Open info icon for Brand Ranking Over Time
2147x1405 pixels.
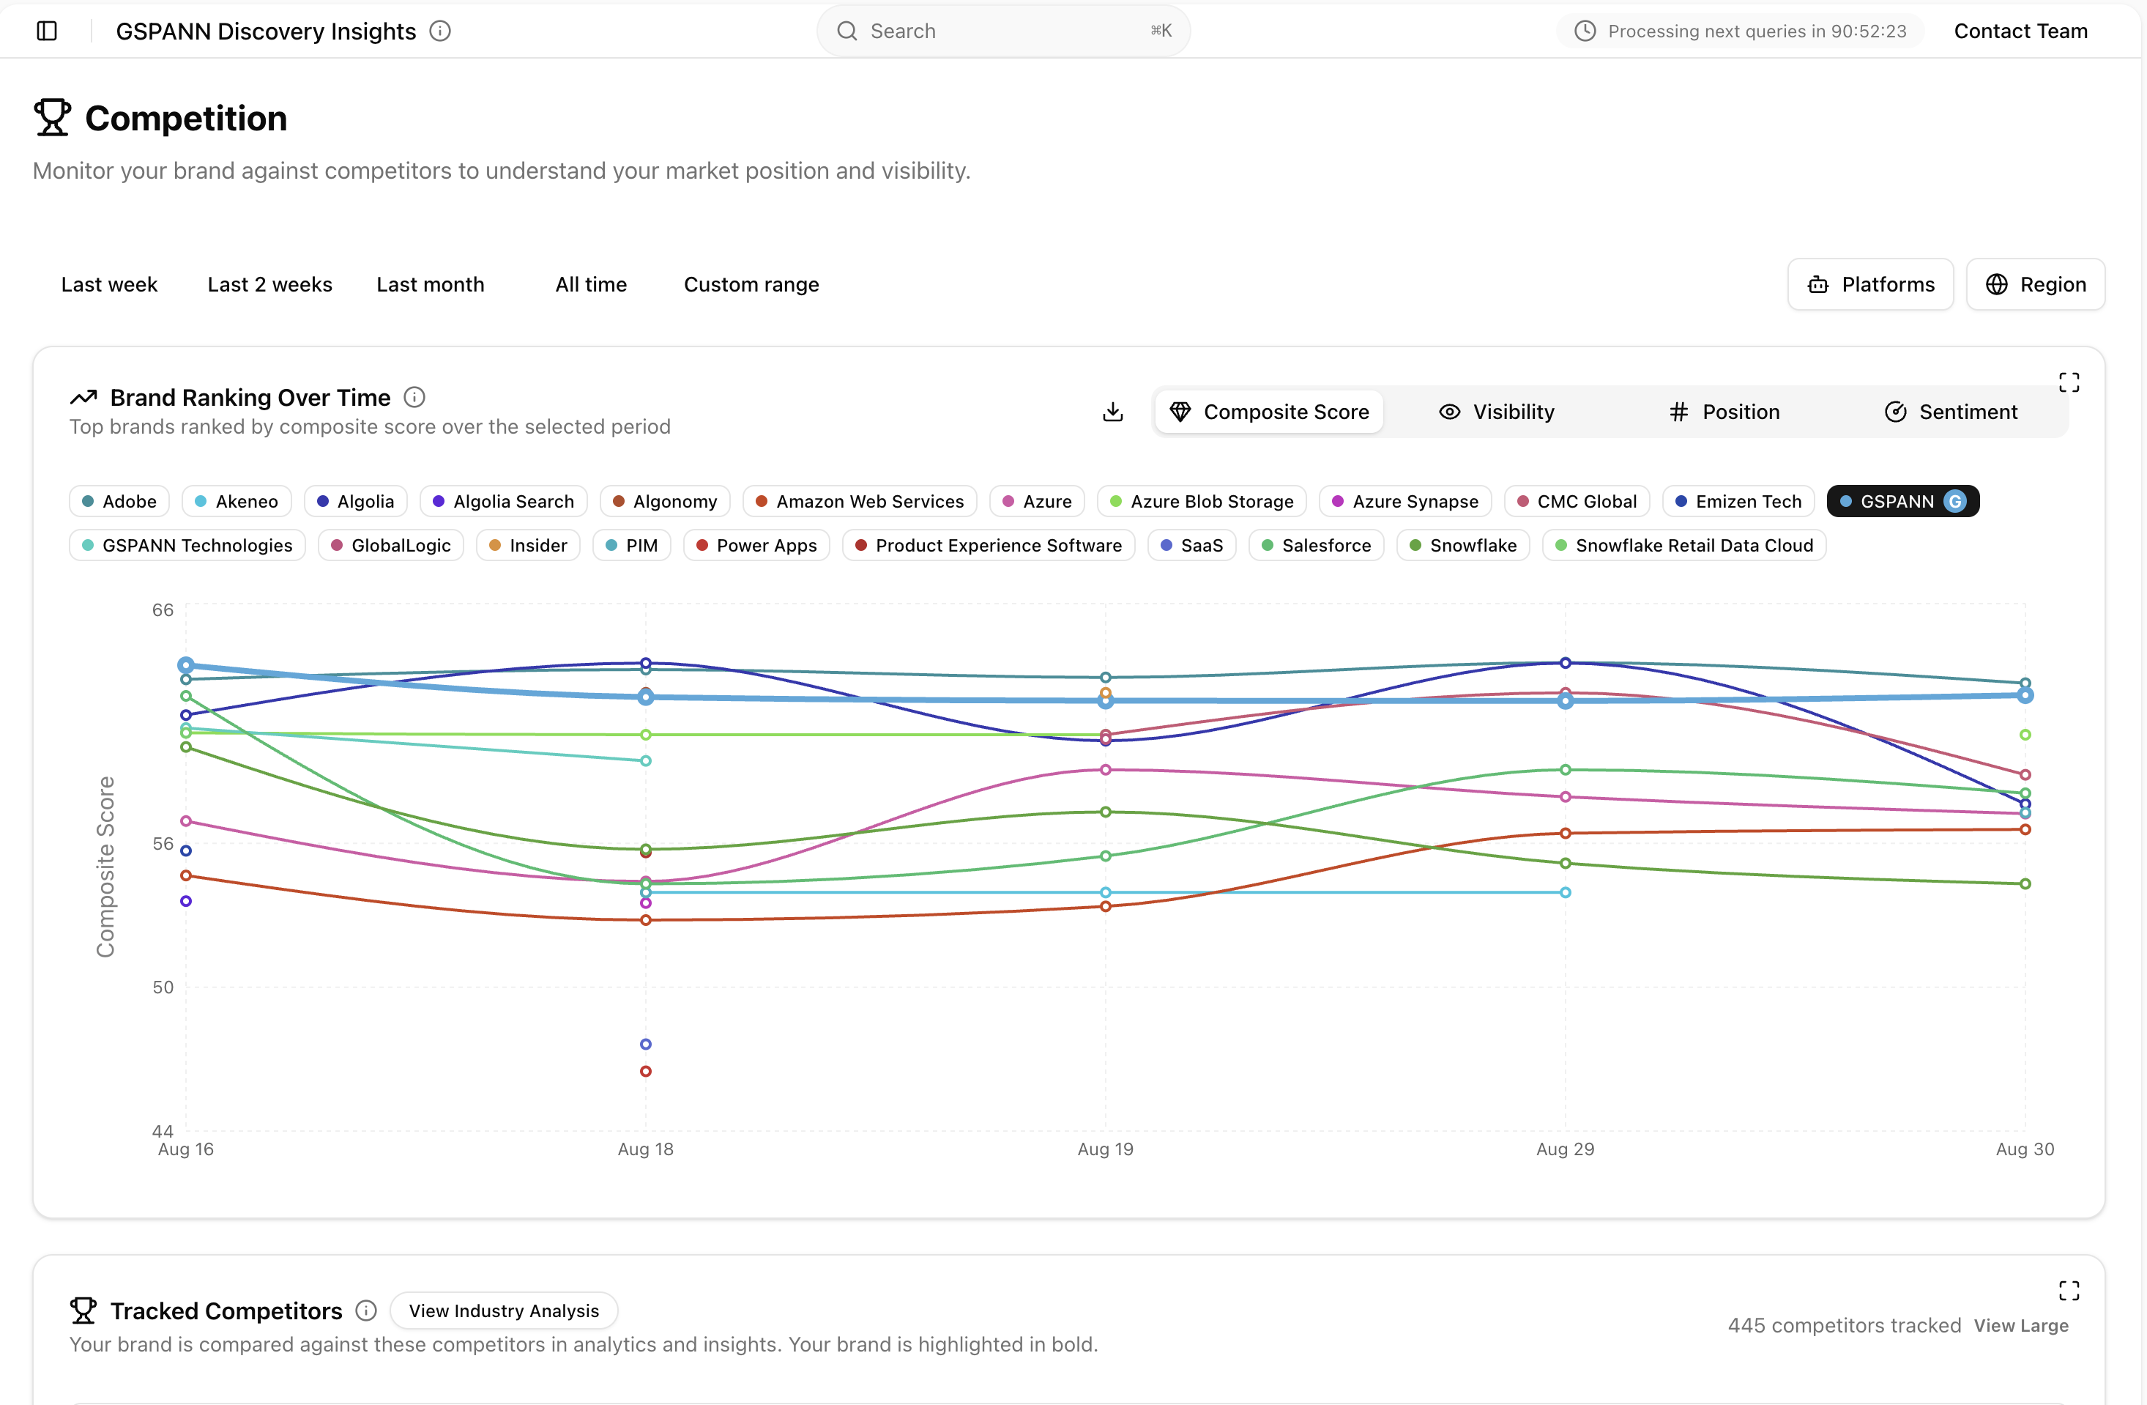point(414,397)
